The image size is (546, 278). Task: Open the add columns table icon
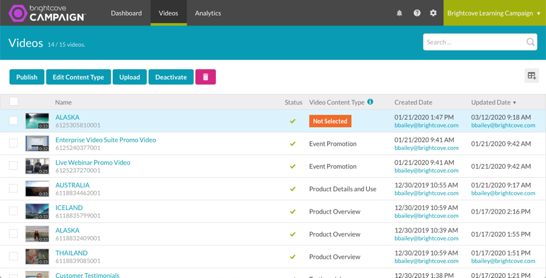(x=531, y=76)
